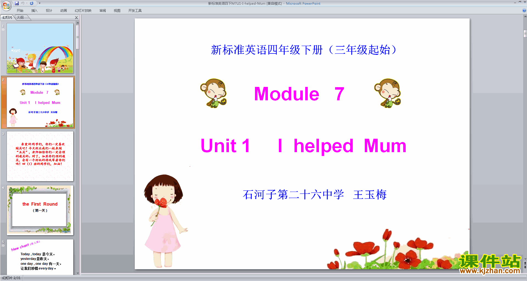This screenshot has height=281, width=527.
Task: Select slide 3 red text thumbnail
Action: tap(40, 156)
